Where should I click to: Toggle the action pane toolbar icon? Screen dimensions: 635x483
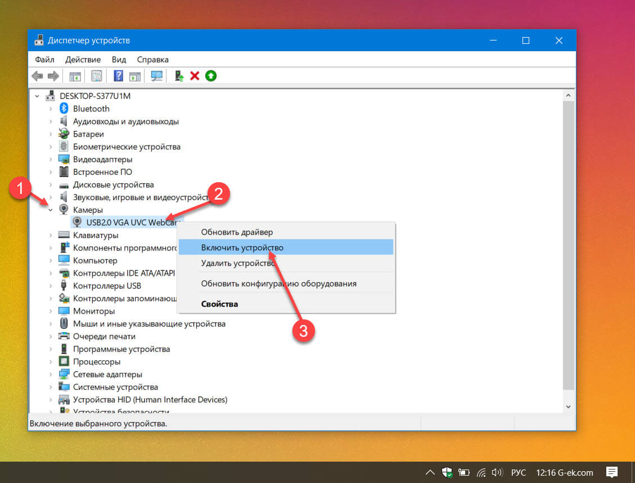(135, 76)
